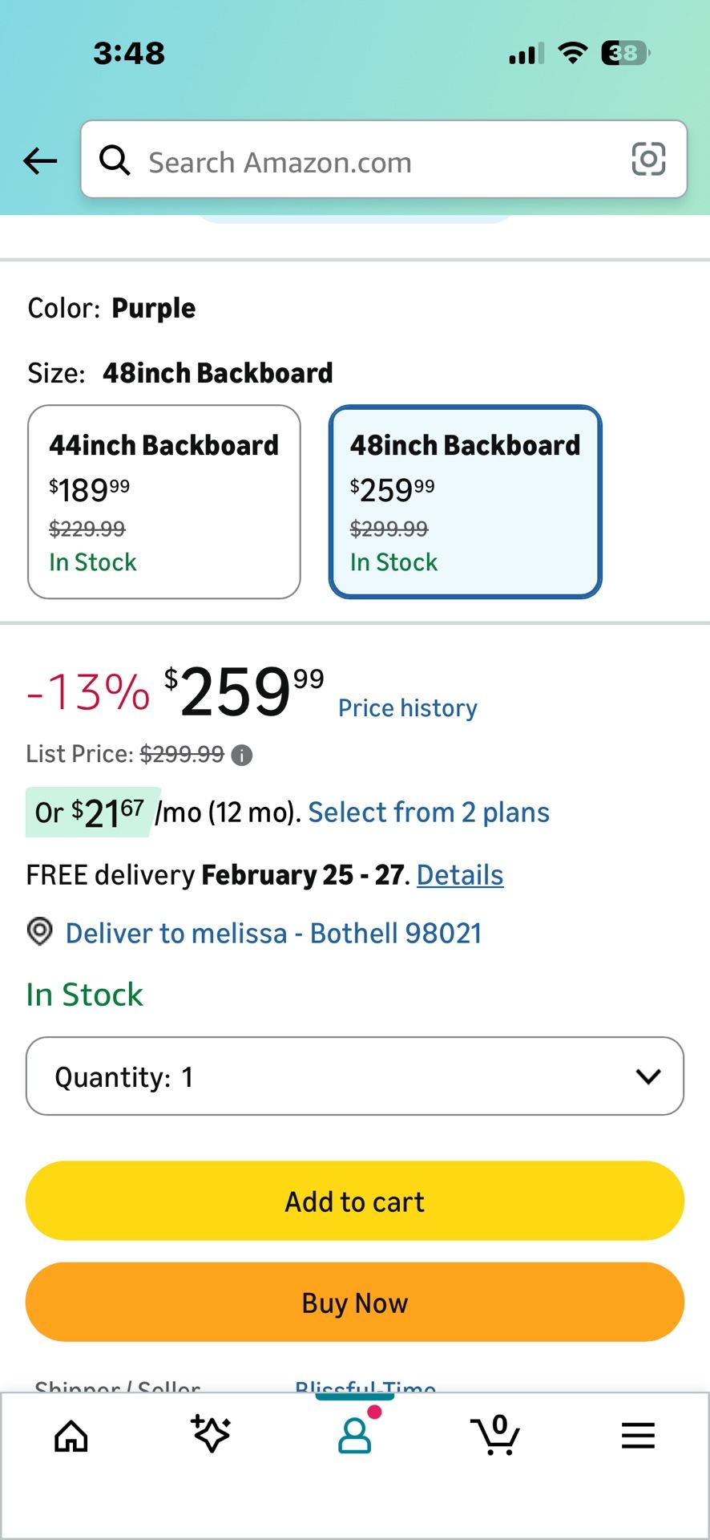Viewport: 710px width, 1540px height.
Task: Open Select from 2 plans link
Action: tap(429, 813)
